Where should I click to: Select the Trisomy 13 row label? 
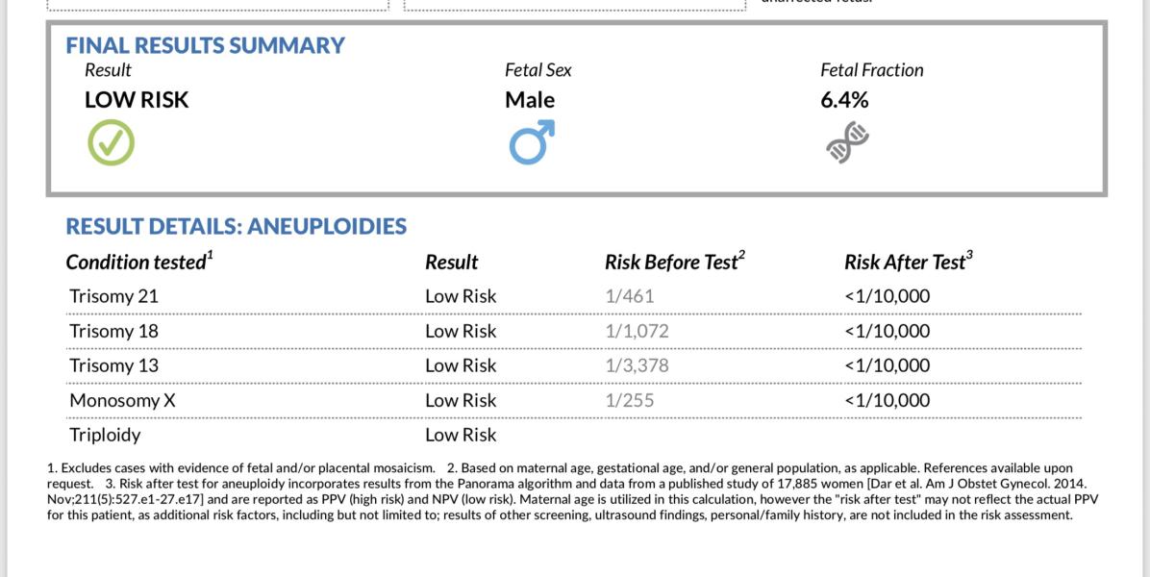(x=113, y=365)
